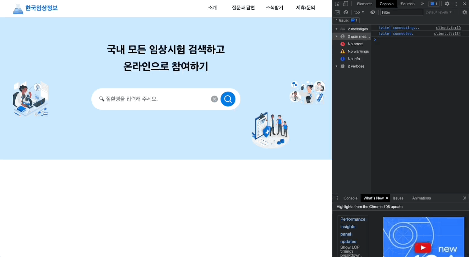The height and width of the screenshot is (257, 469).
Task: Switch to the Elements tab in DevTools
Action: (364, 4)
